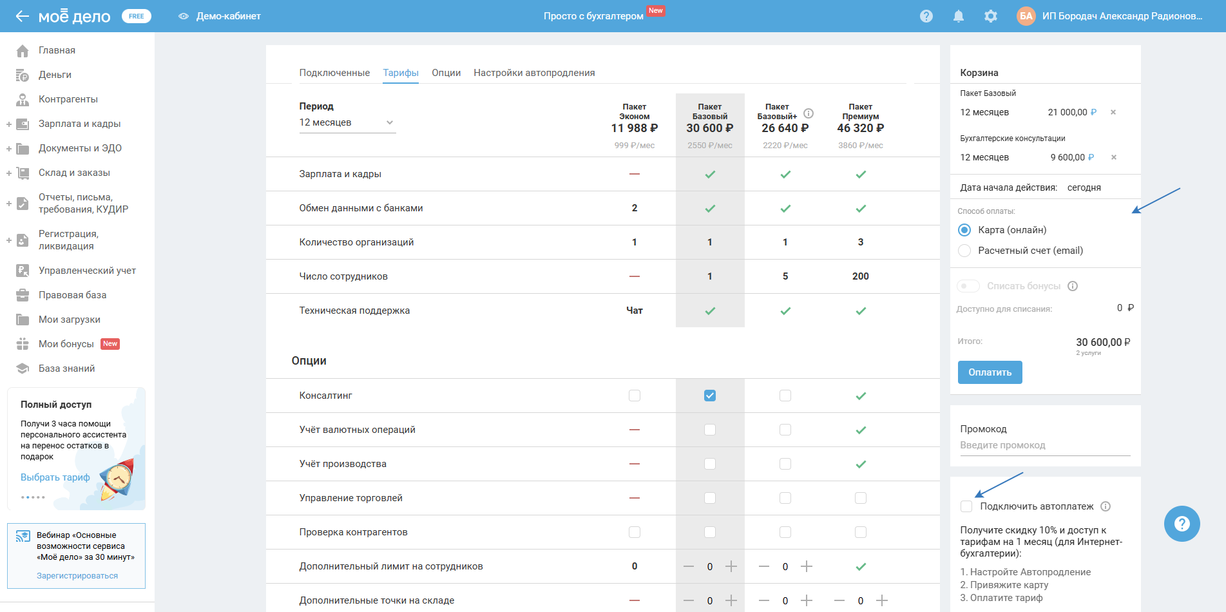This screenshot has height=612, width=1226.
Task: Click info icon next to Пакет Базовый+
Action: 809,113
